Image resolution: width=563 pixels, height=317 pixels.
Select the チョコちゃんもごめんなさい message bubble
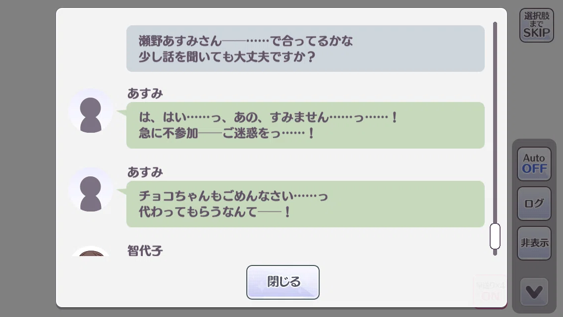305,204
